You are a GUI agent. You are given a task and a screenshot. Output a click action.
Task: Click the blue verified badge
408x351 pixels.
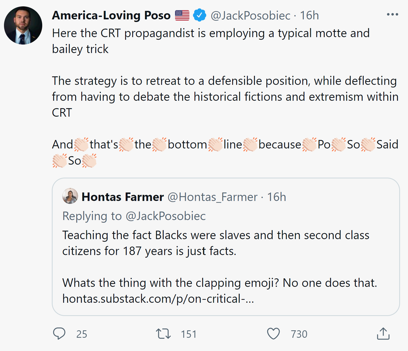coord(200,15)
